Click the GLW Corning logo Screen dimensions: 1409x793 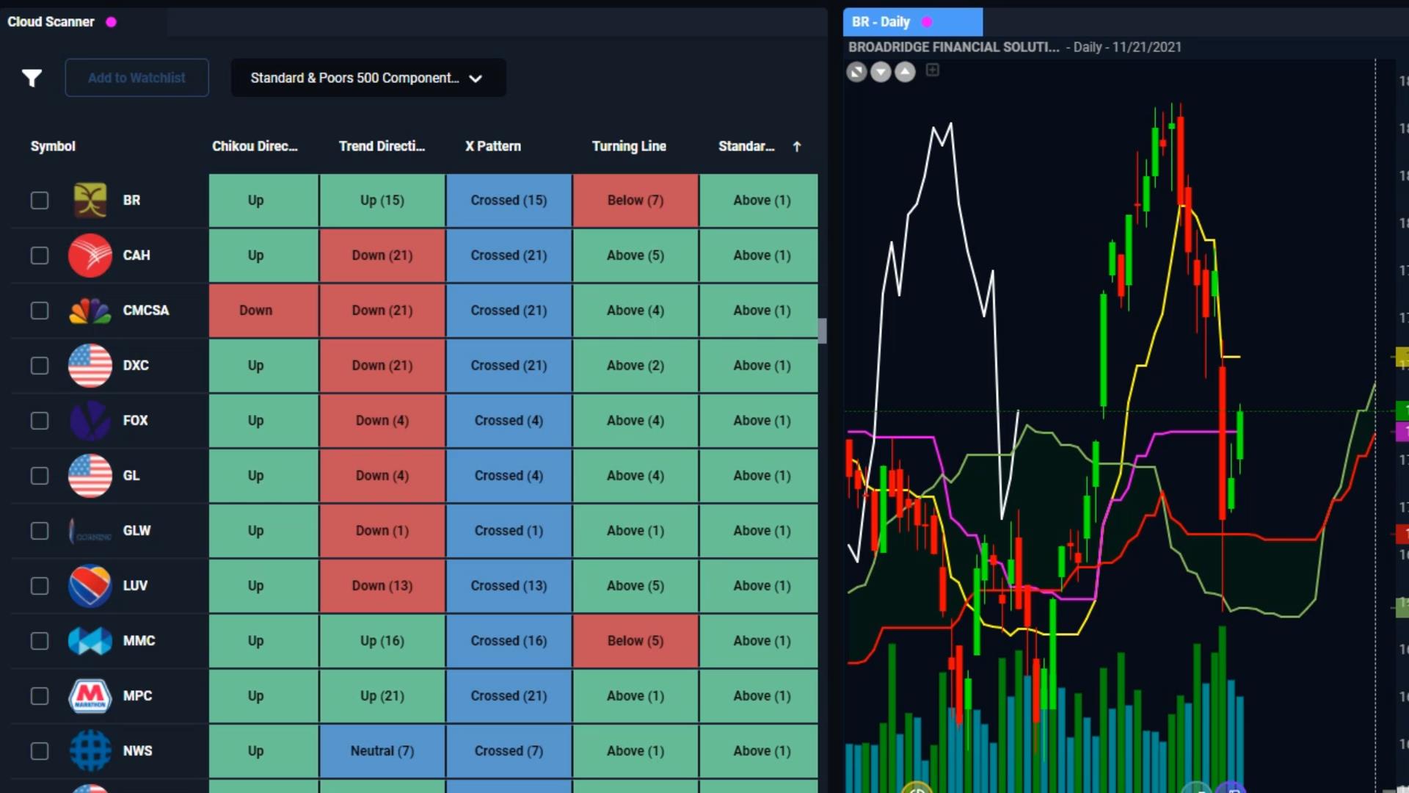tap(90, 531)
